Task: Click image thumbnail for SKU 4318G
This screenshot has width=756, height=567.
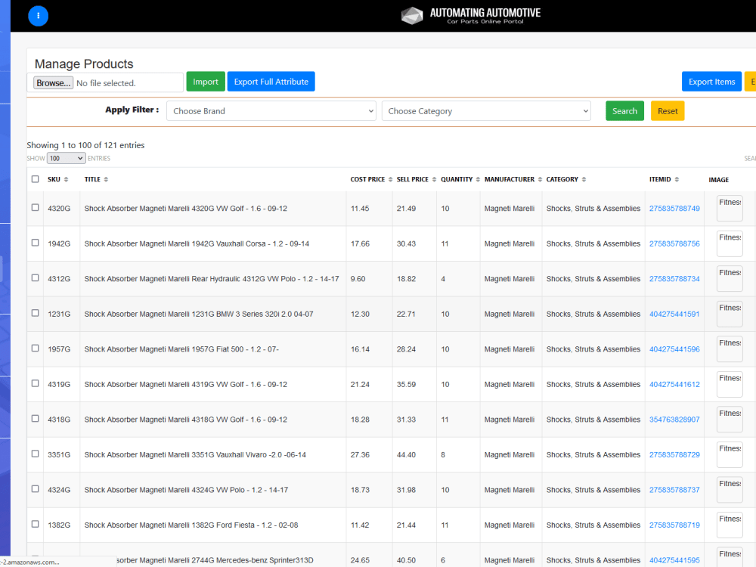Action: pos(730,419)
